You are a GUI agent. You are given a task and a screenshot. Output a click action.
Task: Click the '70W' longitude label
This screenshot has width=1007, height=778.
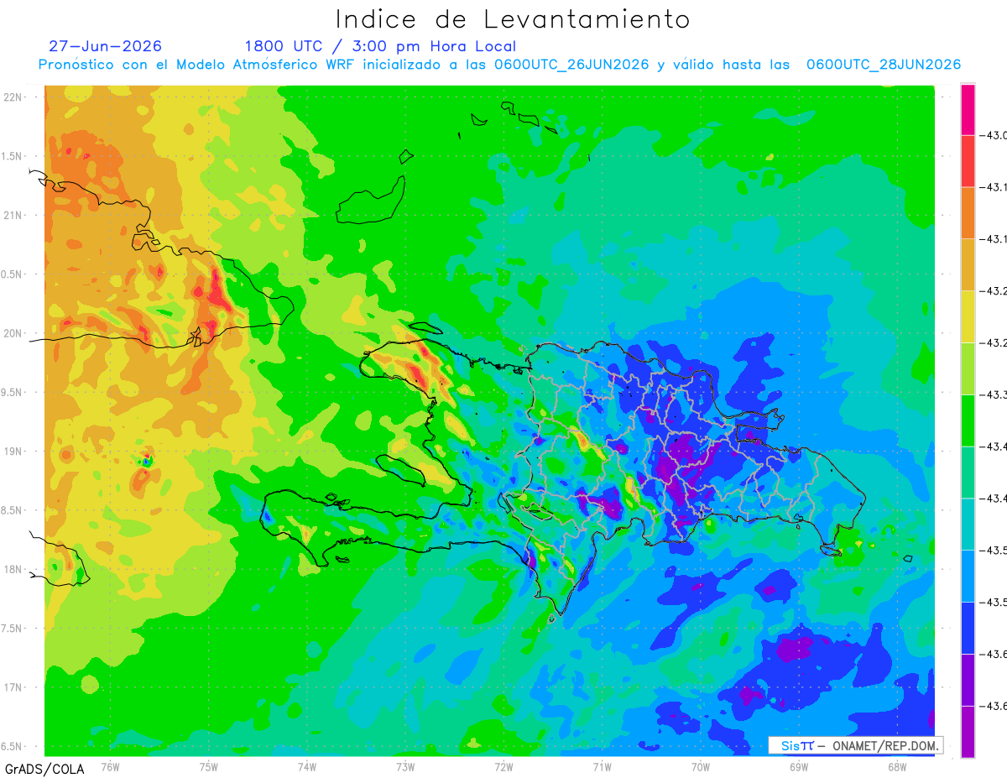[x=701, y=765]
